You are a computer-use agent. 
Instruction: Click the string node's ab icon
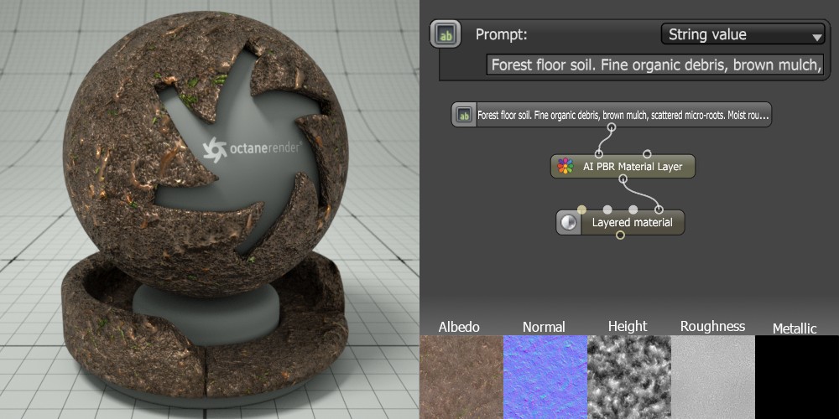pyautogui.click(x=463, y=115)
